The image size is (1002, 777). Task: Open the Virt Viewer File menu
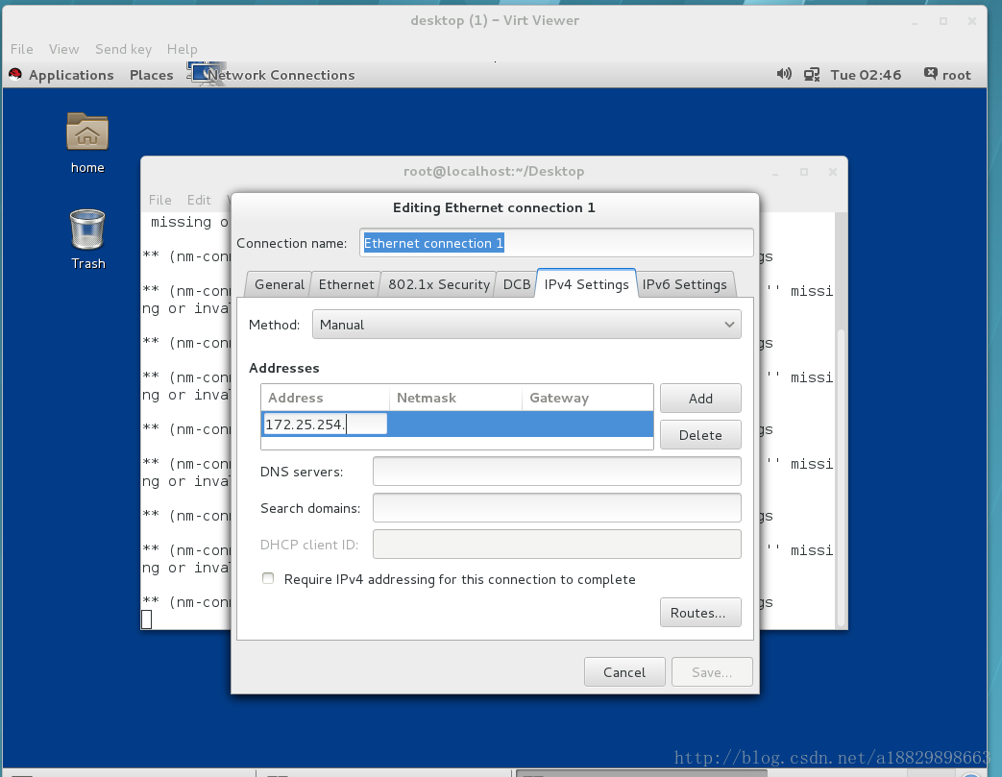click(x=22, y=49)
